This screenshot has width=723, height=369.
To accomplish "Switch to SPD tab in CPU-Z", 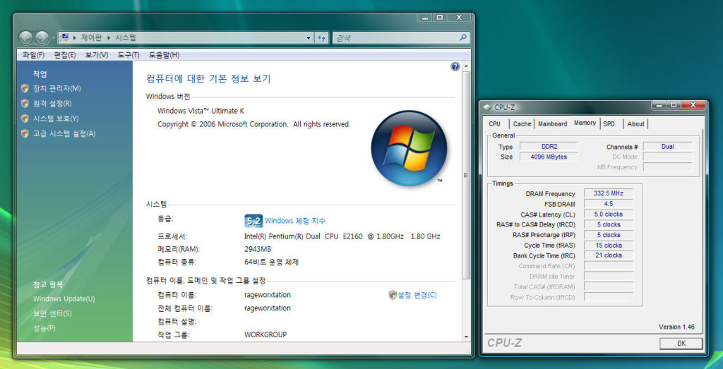I will point(609,124).
